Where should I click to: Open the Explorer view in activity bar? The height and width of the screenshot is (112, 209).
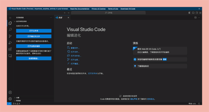[x=10, y=23]
